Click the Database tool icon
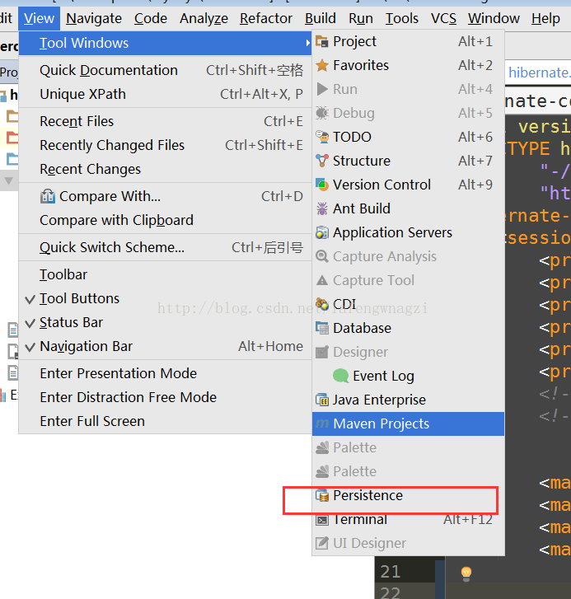The height and width of the screenshot is (599, 571). coord(322,328)
